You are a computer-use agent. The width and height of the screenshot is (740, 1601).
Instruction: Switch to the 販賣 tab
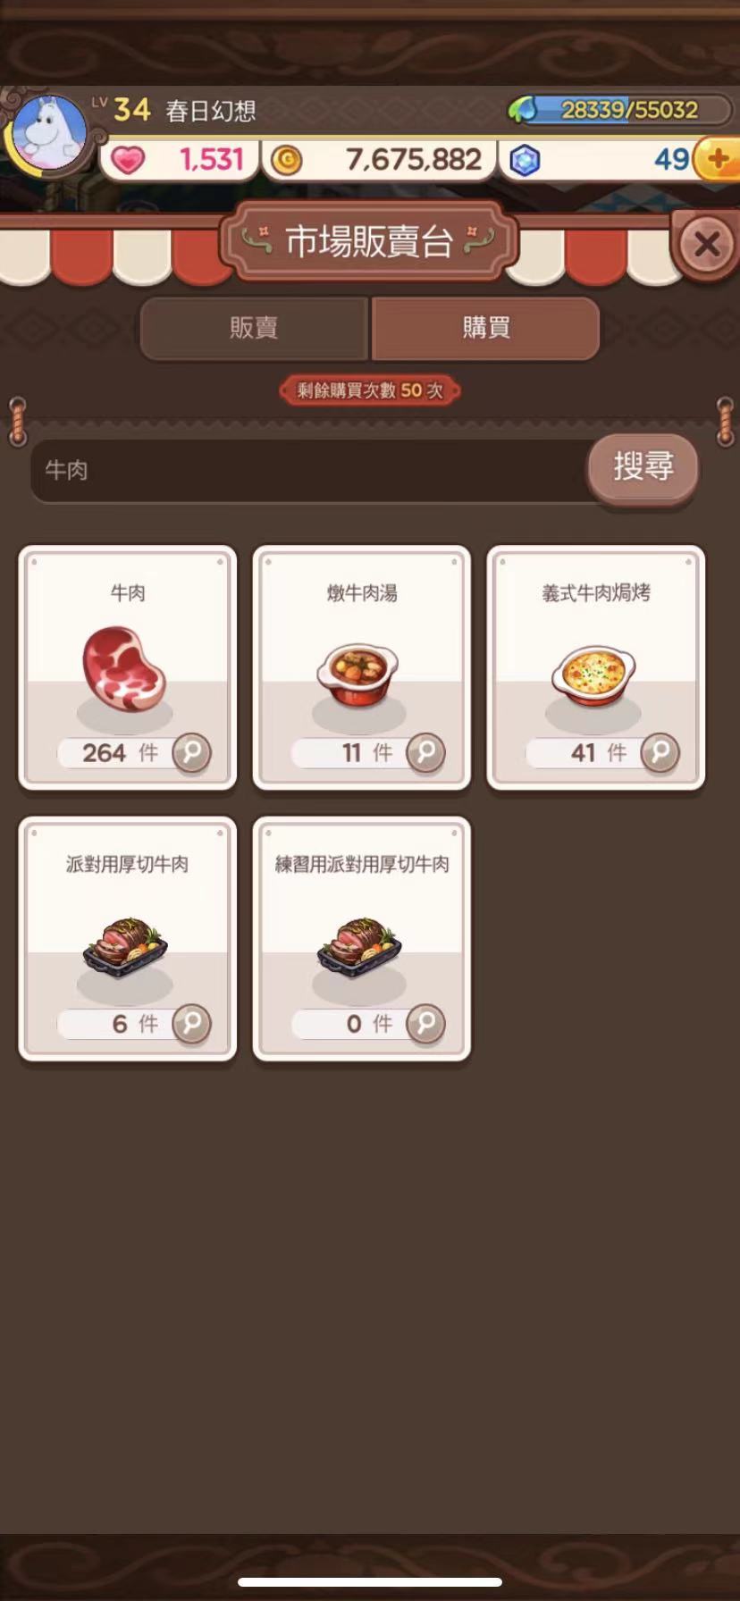254,328
